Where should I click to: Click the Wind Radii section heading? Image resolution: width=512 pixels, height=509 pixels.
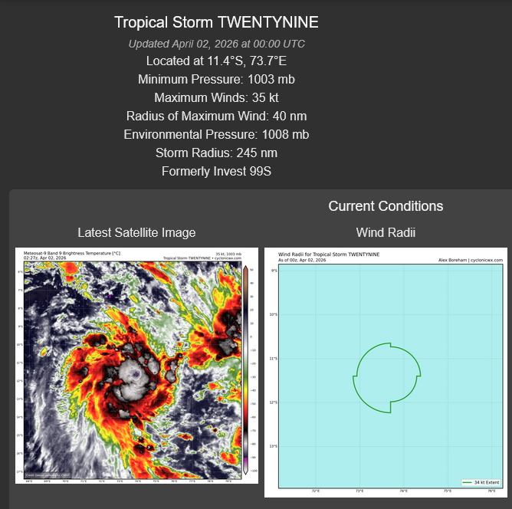click(x=386, y=232)
